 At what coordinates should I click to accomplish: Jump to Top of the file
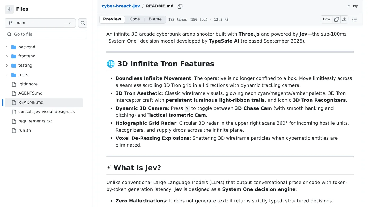click(x=353, y=6)
